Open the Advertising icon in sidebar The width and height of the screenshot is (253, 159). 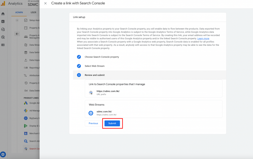(3, 37)
